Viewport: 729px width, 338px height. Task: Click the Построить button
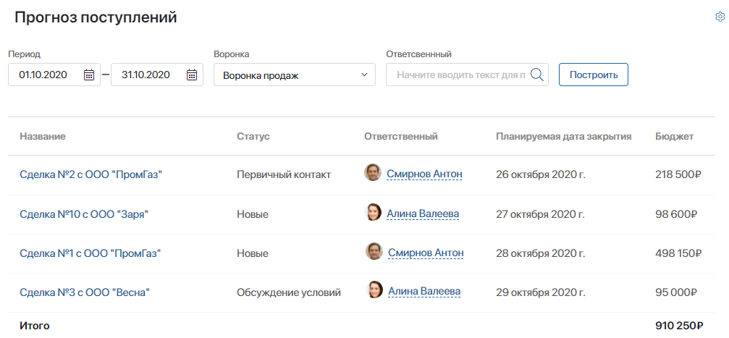tap(593, 75)
